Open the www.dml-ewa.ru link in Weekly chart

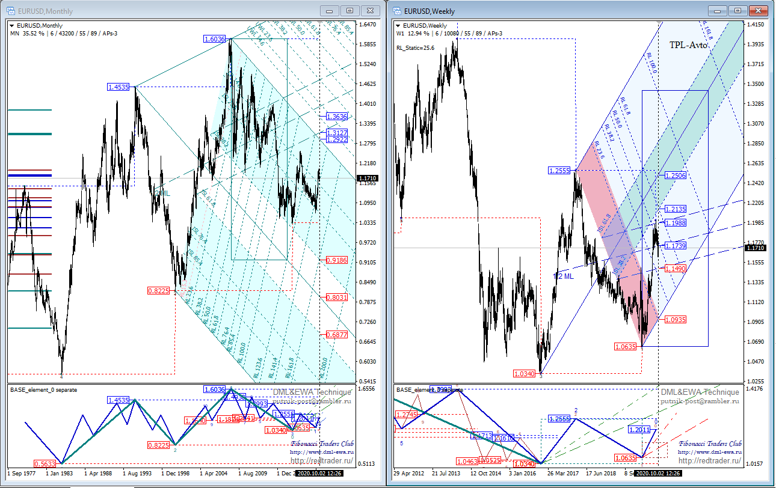[x=710, y=452]
